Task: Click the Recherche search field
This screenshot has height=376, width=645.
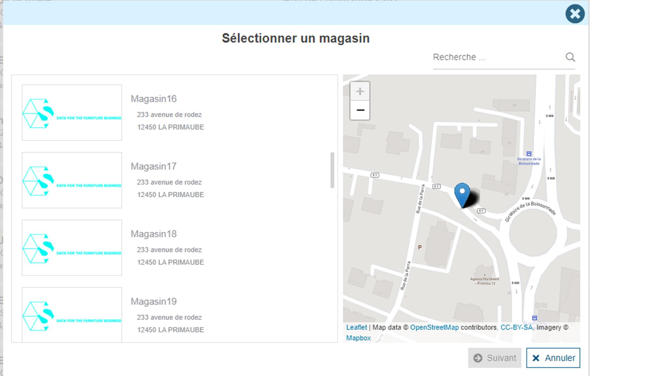Action: pyautogui.click(x=497, y=57)
